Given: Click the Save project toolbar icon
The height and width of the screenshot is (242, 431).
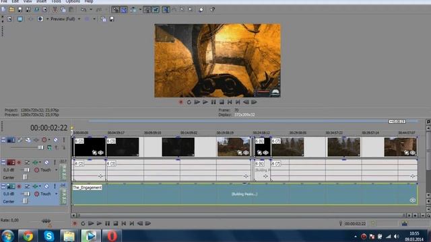Looking at the screenshot, I should pos(20,9).
